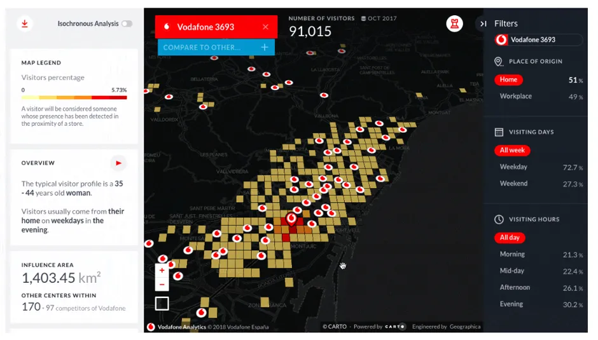Open the Compare to Other selector
The height and width of the screenshot is (340, 598).
coord(216,47)
